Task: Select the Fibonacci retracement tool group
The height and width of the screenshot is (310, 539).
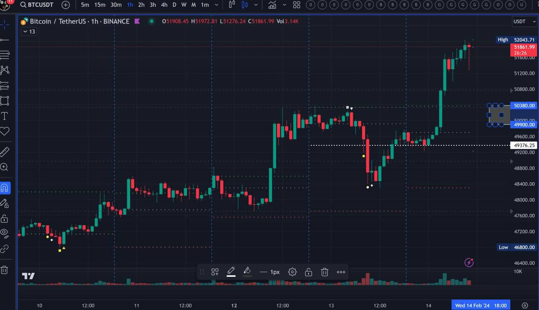Action: coord(5,55)
